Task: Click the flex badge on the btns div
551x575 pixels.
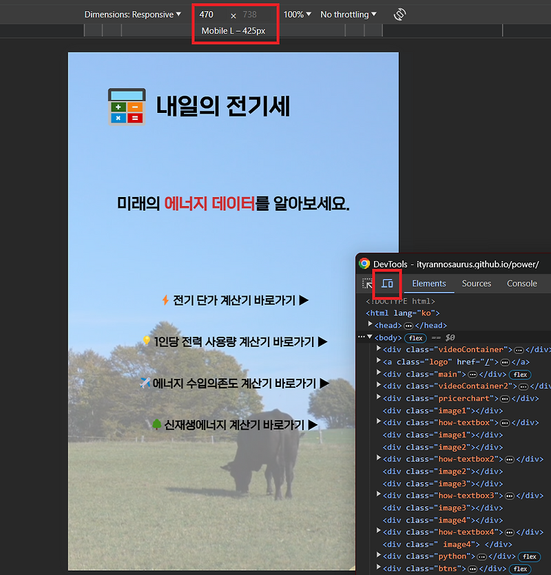Action: (x=521, y=568)
